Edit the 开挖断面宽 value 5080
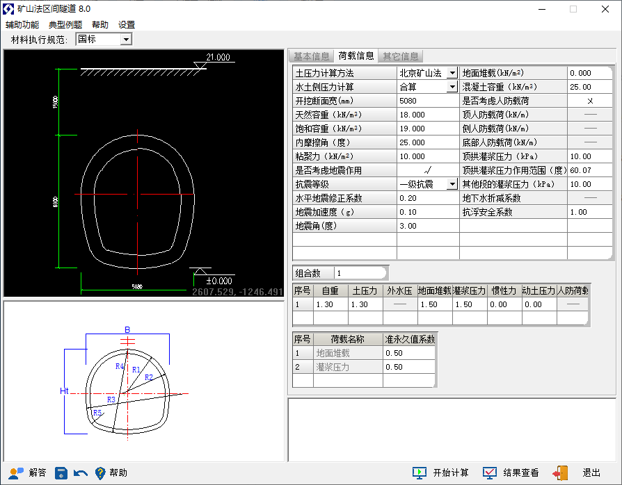 point(428,101)
